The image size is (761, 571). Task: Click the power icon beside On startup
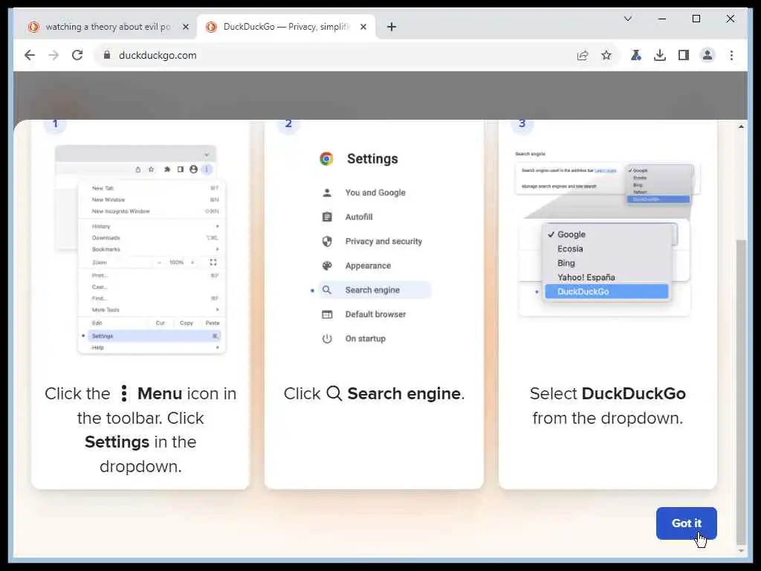(x=327, y=338)
